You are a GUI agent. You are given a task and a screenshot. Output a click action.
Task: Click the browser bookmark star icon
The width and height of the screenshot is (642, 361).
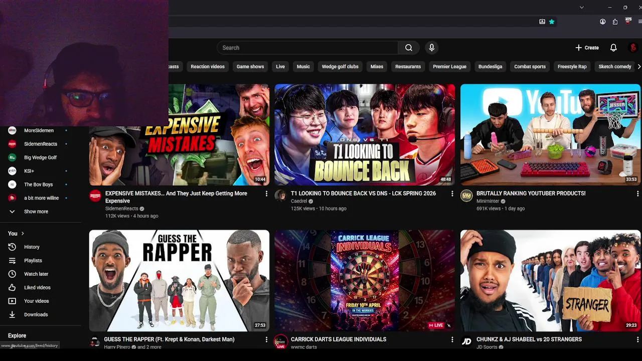coord(552,22)
